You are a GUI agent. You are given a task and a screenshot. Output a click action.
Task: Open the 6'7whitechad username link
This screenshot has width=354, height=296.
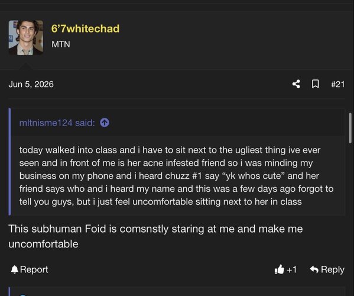point(85,29)
